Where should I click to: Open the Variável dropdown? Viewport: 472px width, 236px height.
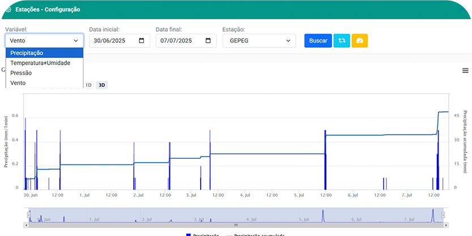[44, 41]
